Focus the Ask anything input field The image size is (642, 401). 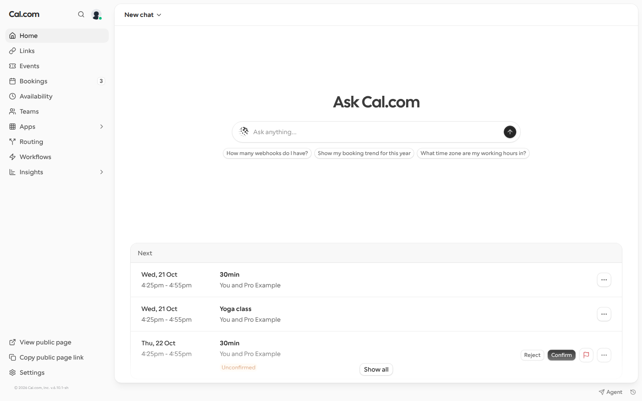[x=376, y=132]
